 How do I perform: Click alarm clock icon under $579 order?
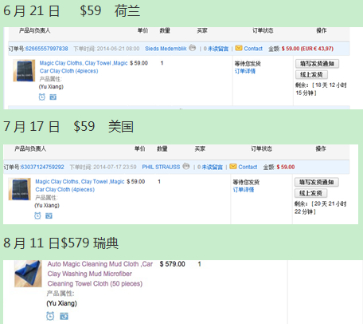tap(50, 316)
